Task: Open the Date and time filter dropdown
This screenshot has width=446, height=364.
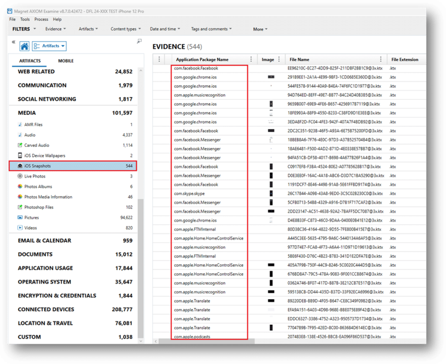Action: tap(165, 29)
